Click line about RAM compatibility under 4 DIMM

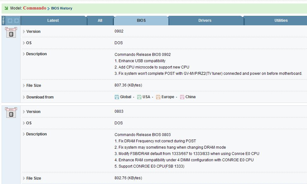click(184, 160)
